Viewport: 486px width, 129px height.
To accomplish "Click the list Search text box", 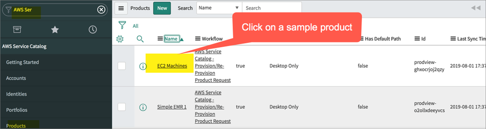I will pyautogui.click(x=272, y=8).
